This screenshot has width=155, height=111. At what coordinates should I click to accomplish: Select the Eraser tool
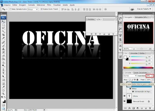pos(3,55)
